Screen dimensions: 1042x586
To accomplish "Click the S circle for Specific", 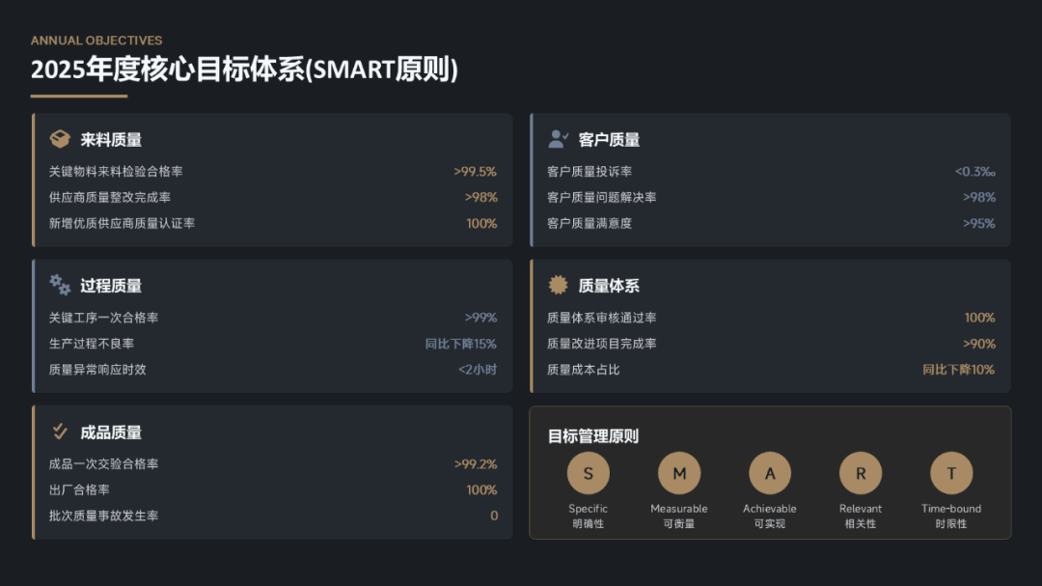I will click(588, 473).
